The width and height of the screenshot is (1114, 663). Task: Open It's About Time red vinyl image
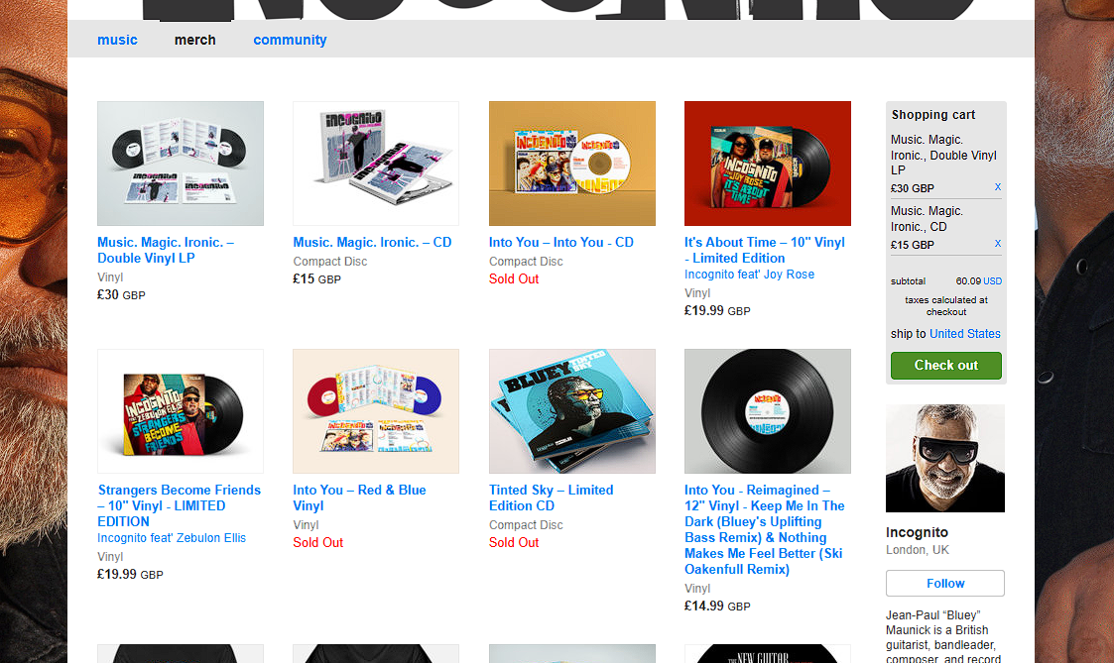(x=767, y=164)
